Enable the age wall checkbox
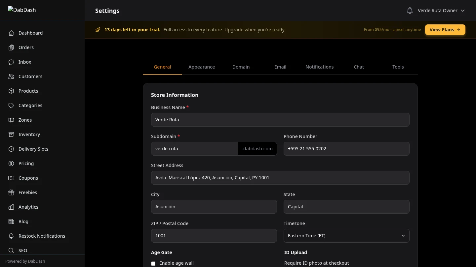 pyautogui.click(x=153, y=263)
